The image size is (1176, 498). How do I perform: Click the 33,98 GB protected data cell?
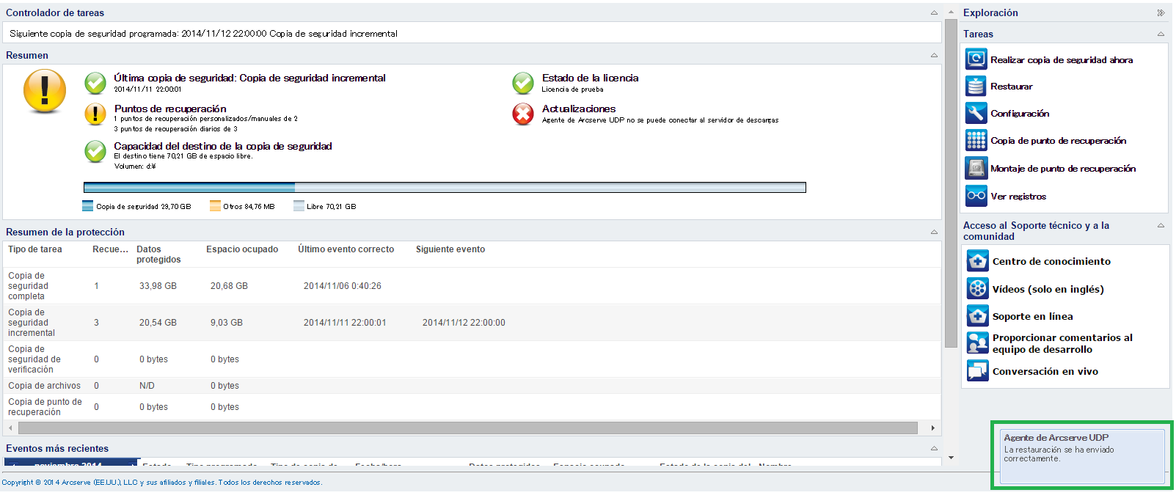point(158,286)
